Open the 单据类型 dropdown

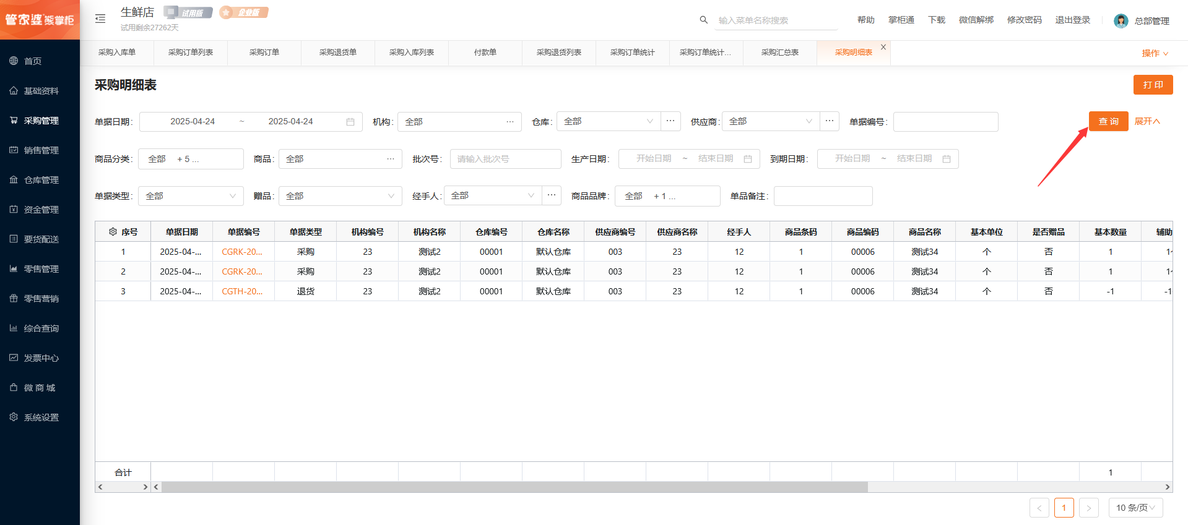click(x=191, y=196)
